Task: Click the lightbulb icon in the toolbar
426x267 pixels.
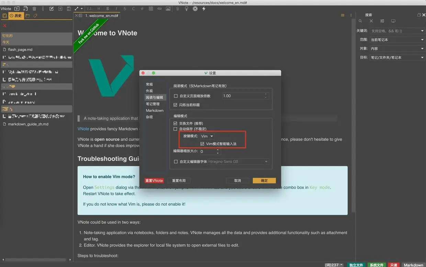Action: (x=187, y=9)
